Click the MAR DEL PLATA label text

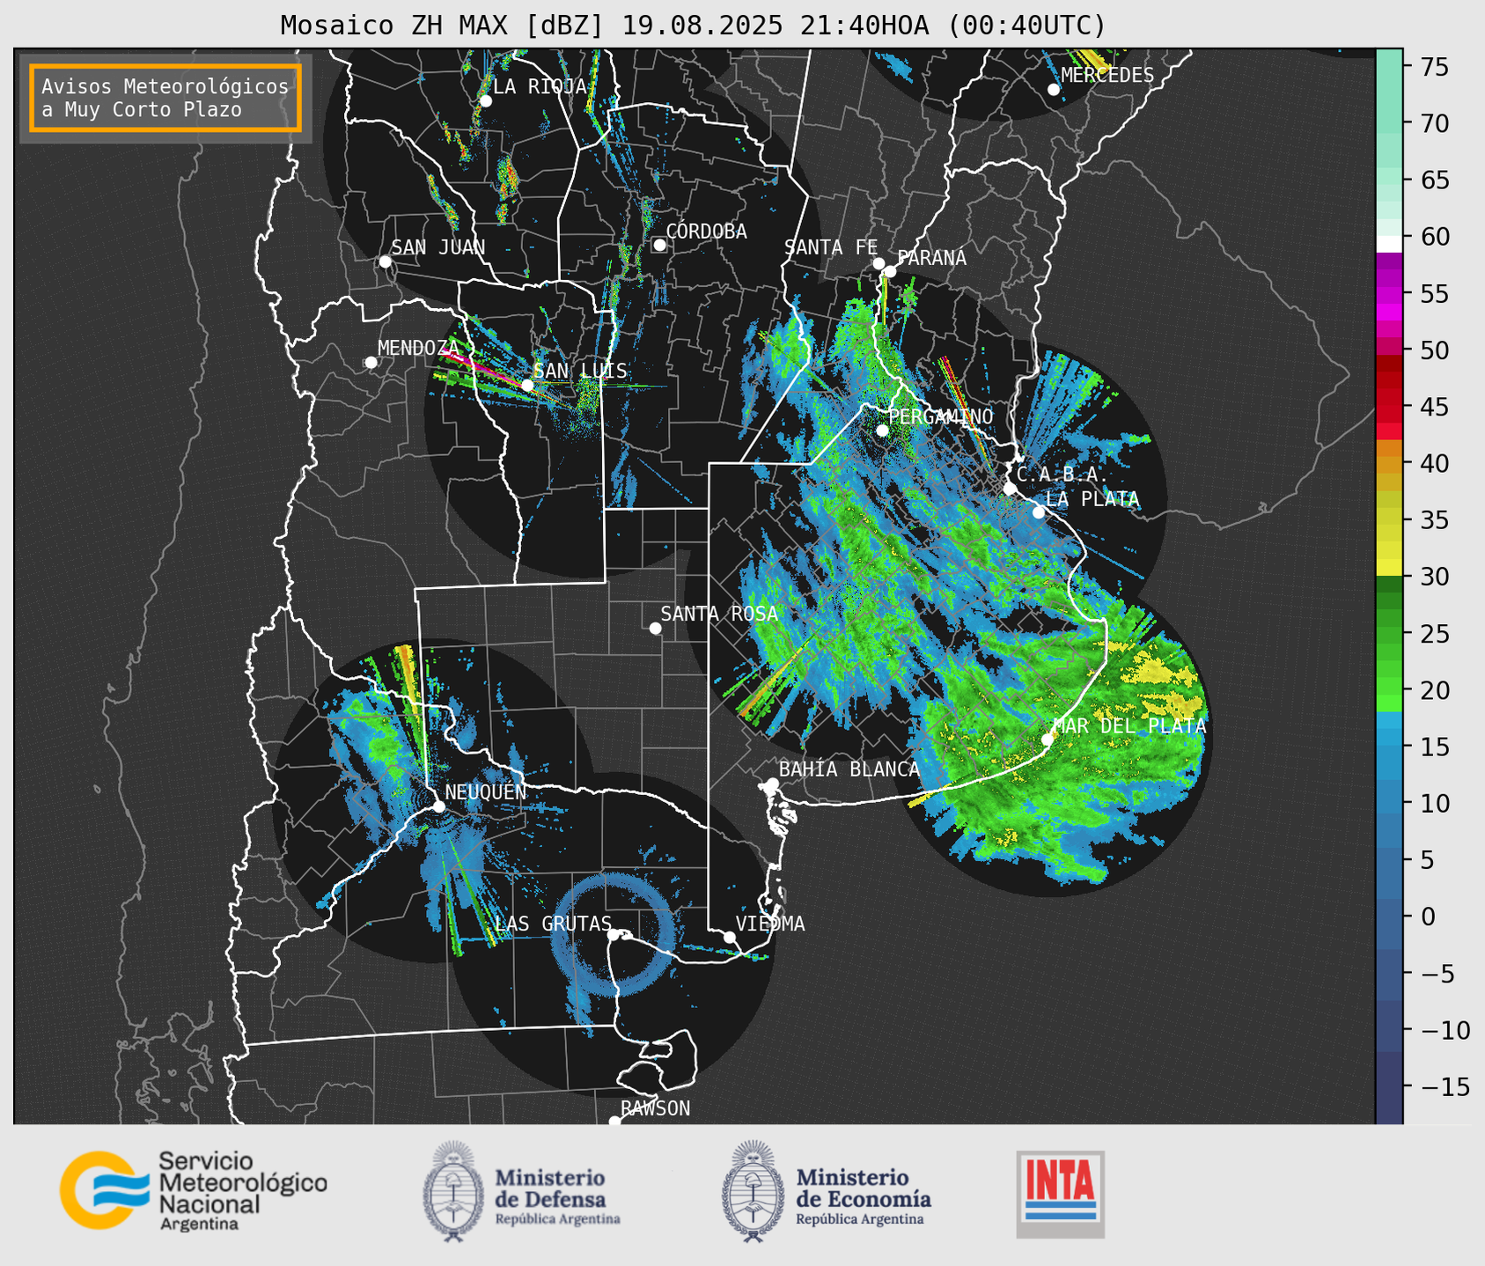tap(1129, 725)
